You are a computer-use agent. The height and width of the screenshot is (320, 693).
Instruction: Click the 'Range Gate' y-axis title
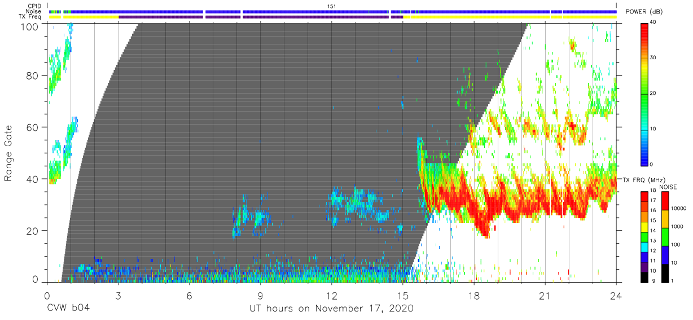click(x=8, y=153)
